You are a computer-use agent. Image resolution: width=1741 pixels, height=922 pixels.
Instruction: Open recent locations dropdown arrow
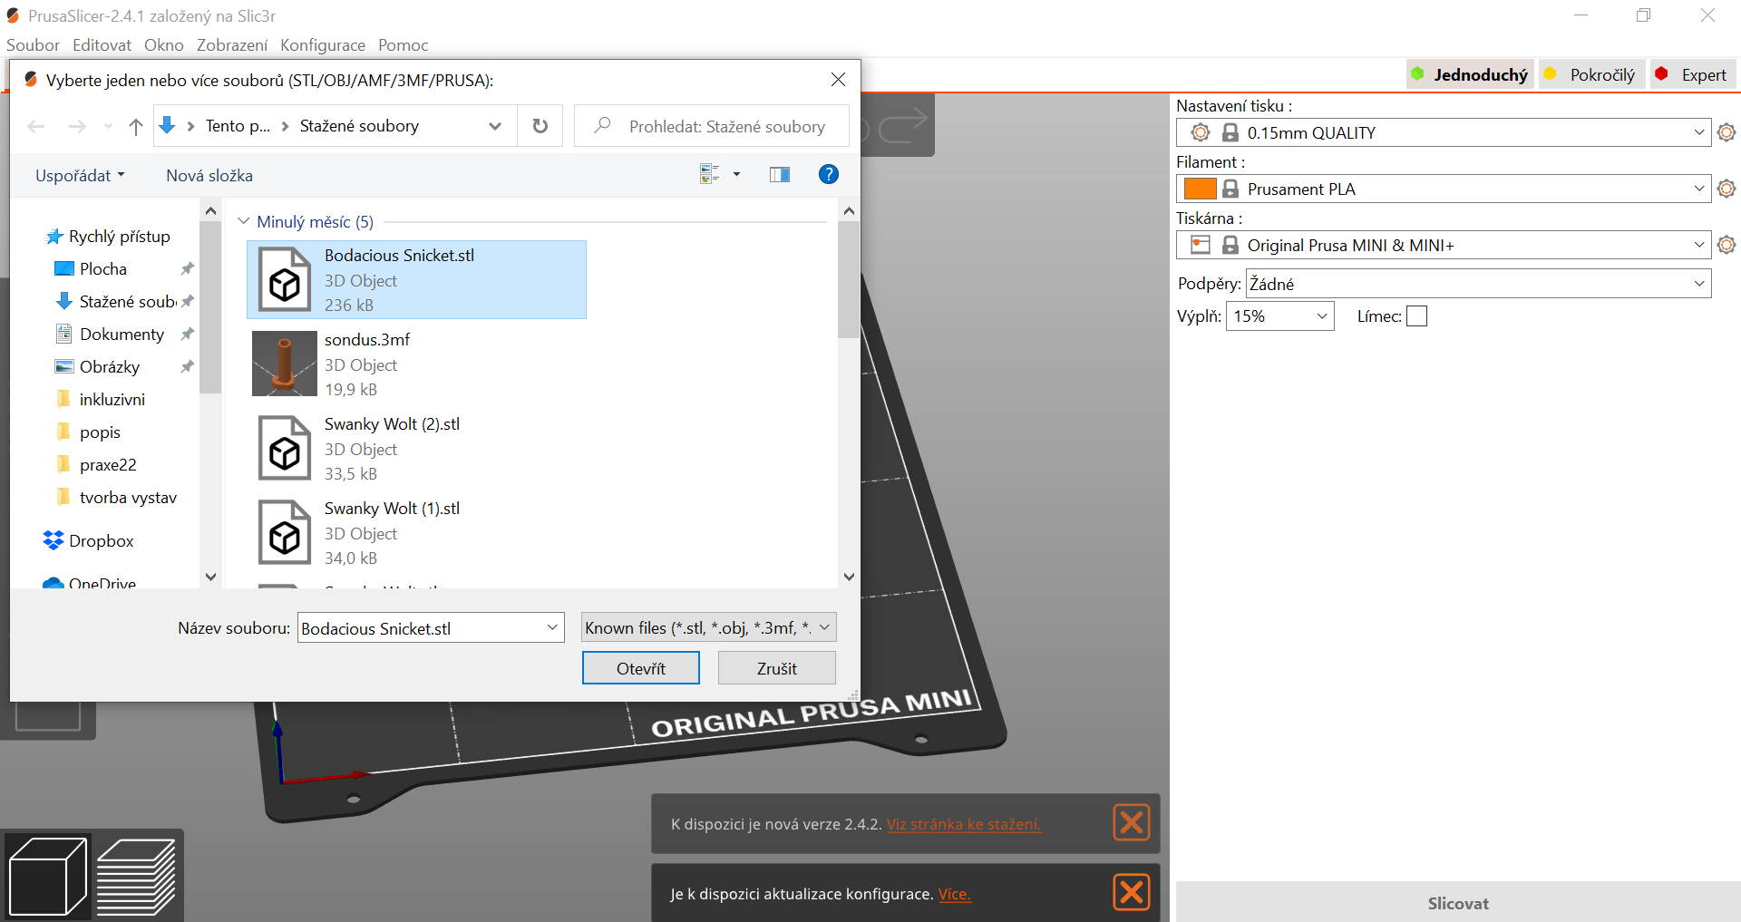click(108, 126)
